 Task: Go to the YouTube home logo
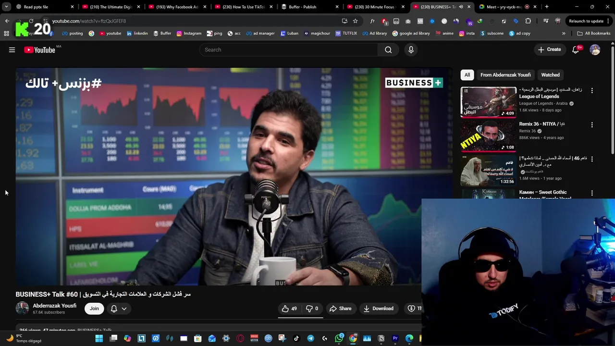click(39, 49)
